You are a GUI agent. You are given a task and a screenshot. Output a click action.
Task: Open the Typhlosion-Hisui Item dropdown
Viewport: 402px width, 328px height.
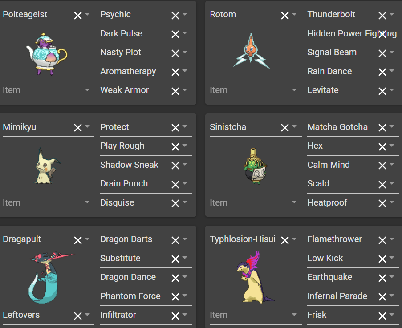click(256, 315)
